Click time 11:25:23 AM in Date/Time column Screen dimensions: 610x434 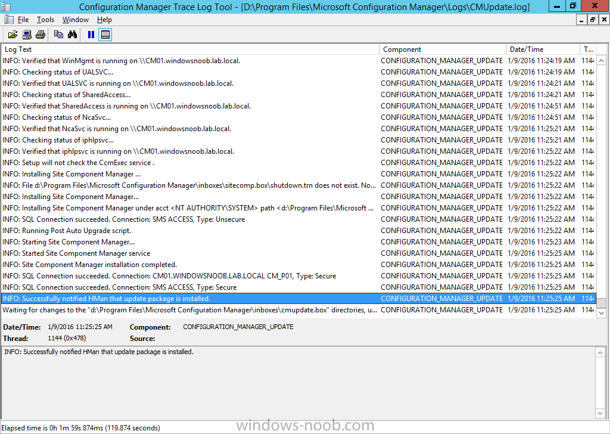pyautogui.click(x=541, y=241)
